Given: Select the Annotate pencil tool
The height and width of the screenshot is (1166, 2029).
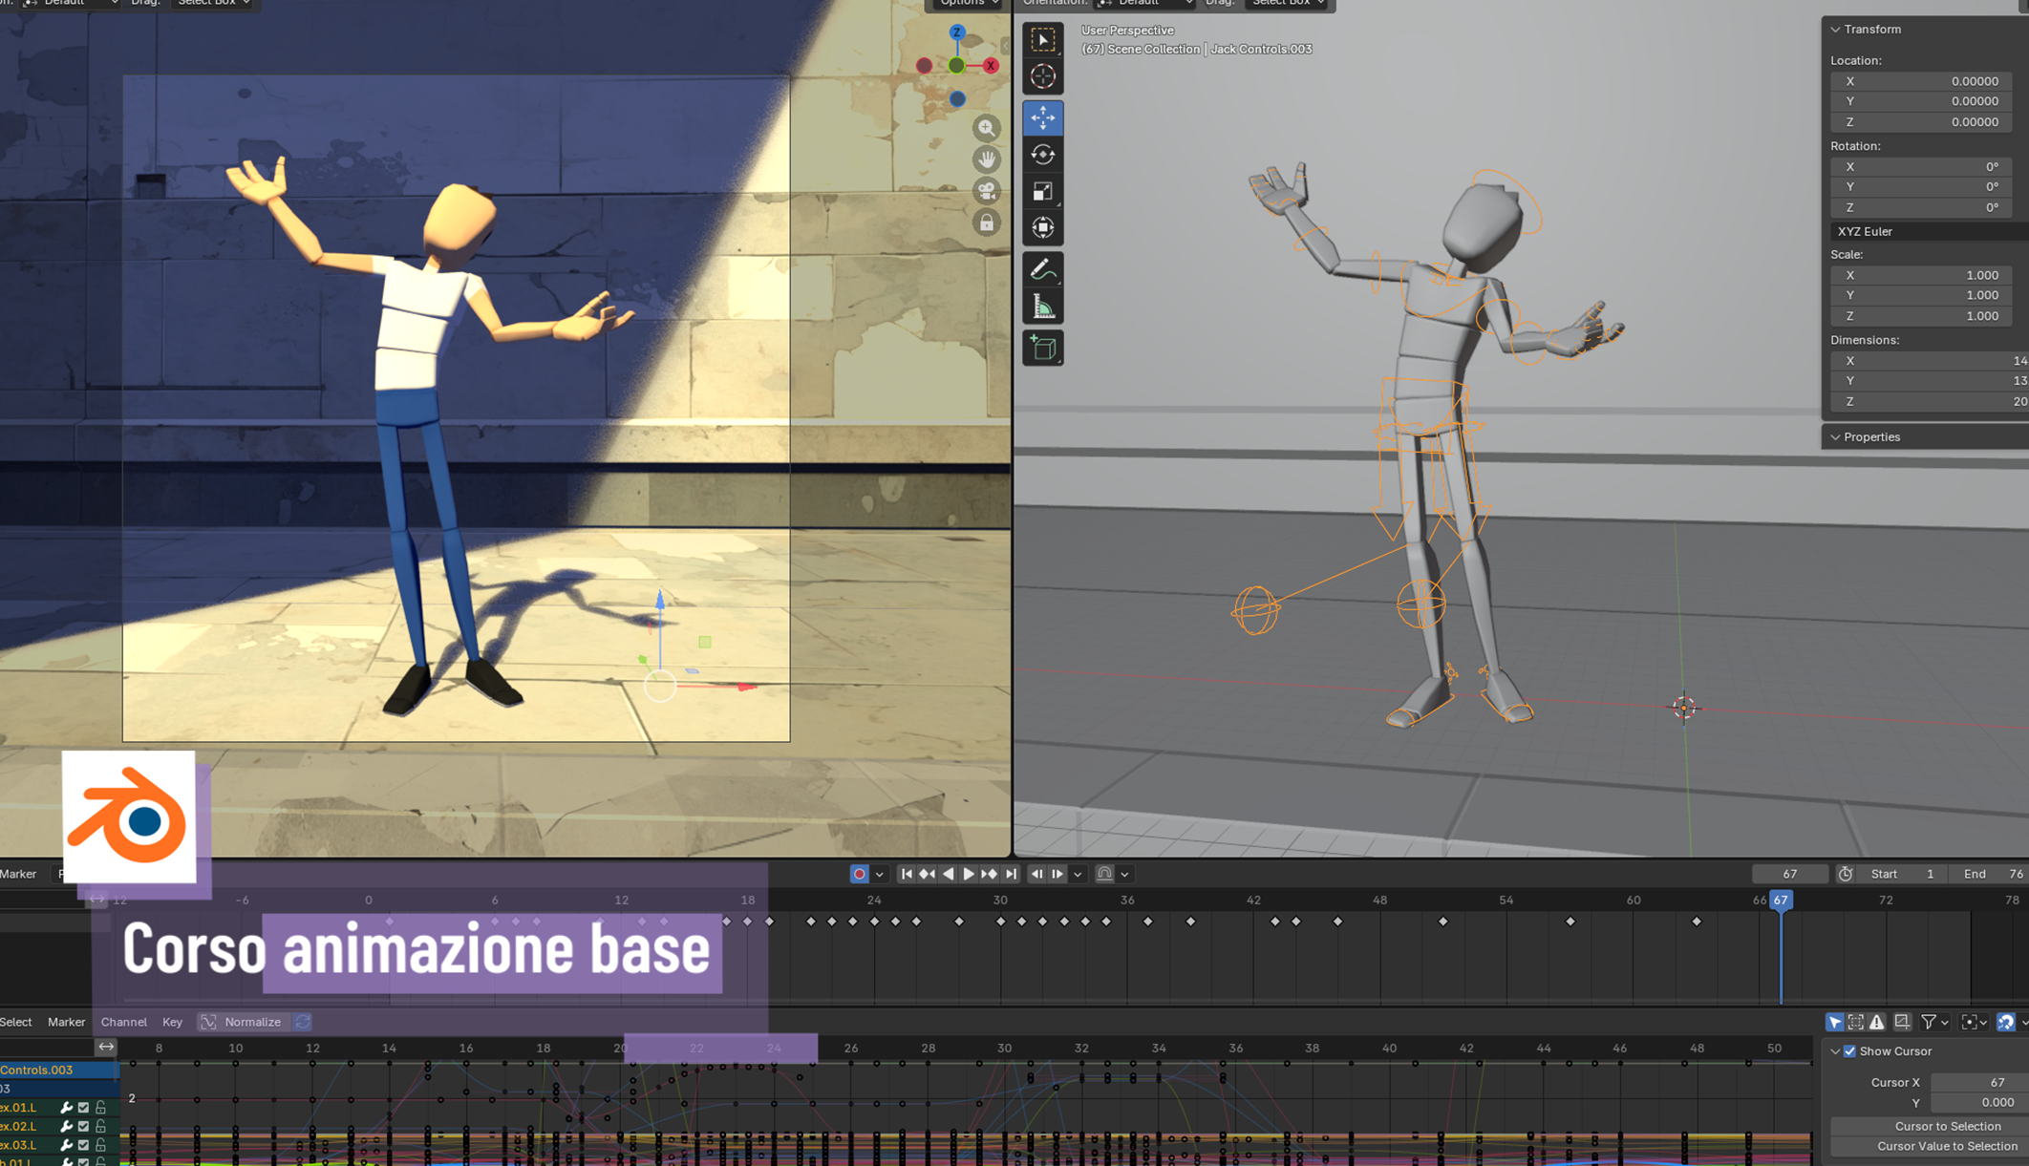Looking at the screenshot, I should click(1042, 270).
